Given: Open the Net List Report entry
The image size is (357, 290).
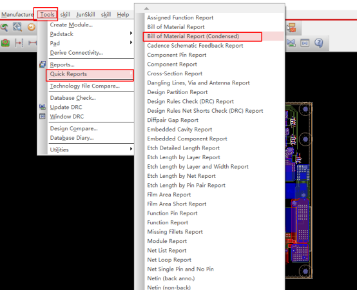Looking at the screenshot, I should [x=167, y=251].
